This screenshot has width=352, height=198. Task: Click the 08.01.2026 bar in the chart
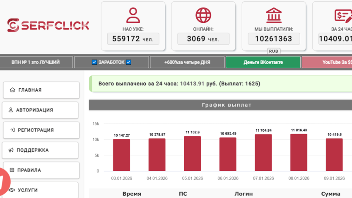coord(299,152)
